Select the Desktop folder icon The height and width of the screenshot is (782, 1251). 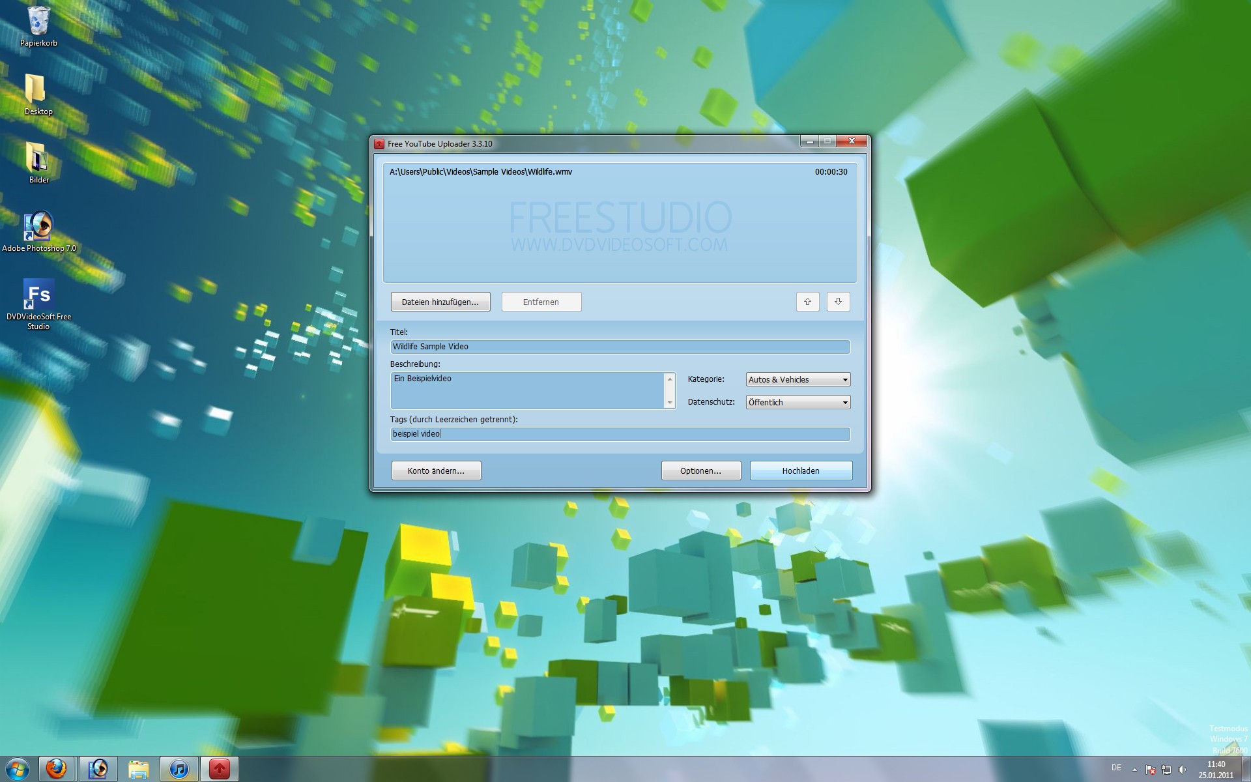(38, 94)
